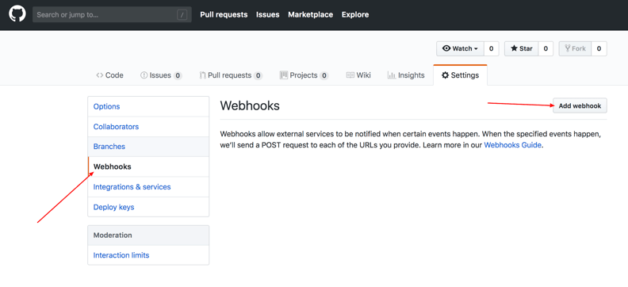Switch to the repository Pull requests tab
Image resolution: width=628 pixels, height=287 pixels.
tap(231, 75)
